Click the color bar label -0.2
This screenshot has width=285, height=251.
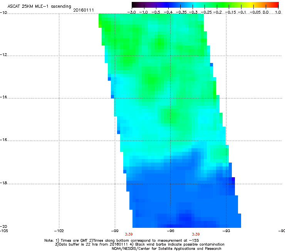click(217, 12)
